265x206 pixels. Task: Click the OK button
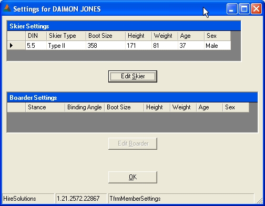[132, 177]
